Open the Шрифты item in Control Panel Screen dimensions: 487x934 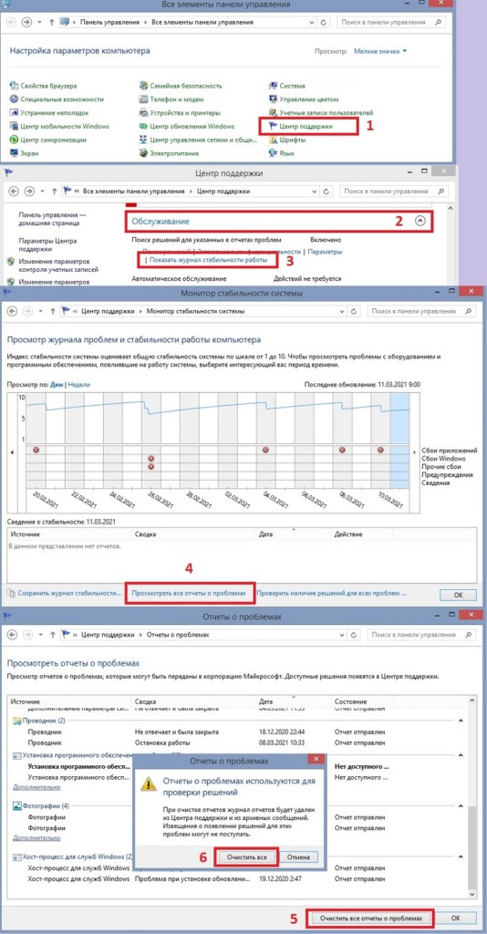pyautogui.click(x=287, y=140)
